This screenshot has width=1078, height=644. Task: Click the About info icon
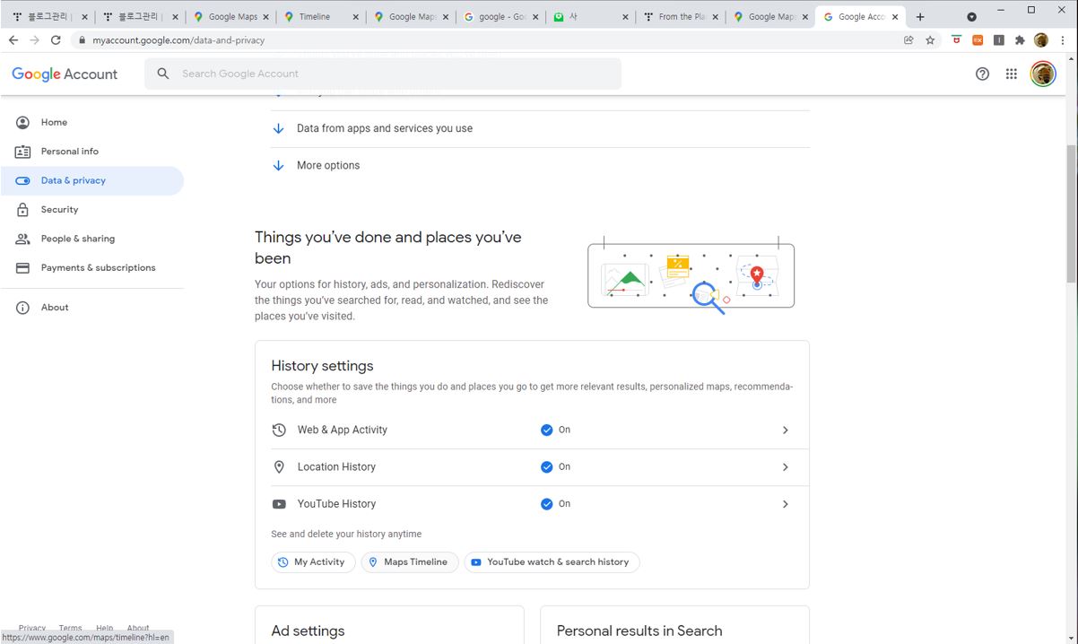pyautogui.click(x=22, y=308)
